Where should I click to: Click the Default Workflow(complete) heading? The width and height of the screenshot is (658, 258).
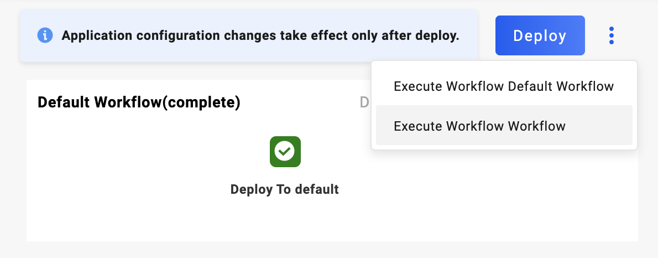tap(139, 102)
